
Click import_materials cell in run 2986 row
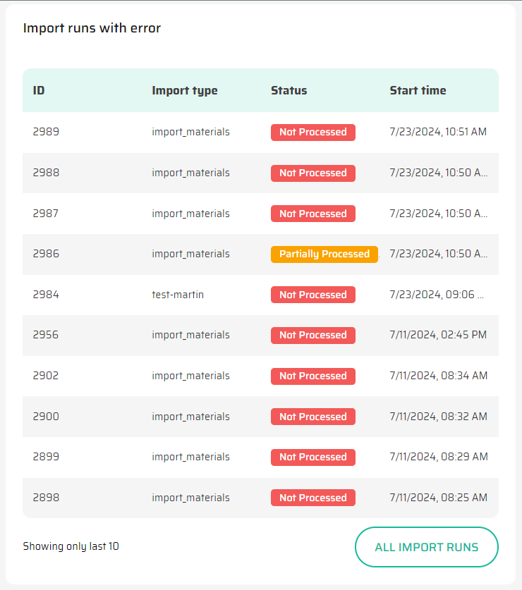[190, 254]
